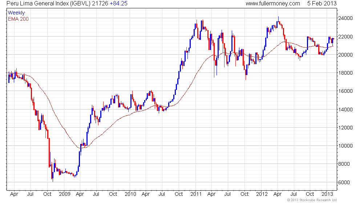This screenshot has height=203, width=356.
Task: Click the 2012 x-axis label
Action: pyautogui.click(x=262, y=194)
